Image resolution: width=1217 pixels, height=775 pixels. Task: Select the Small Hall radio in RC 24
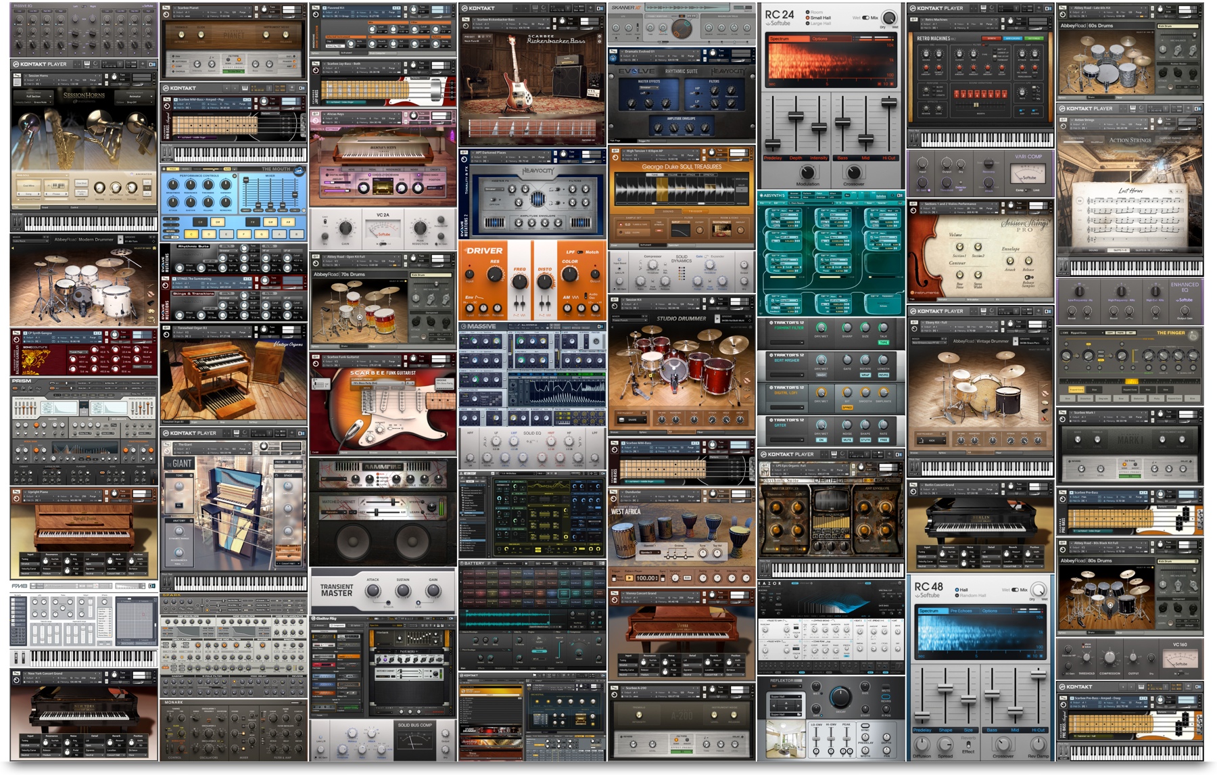[x=809, y=18]
